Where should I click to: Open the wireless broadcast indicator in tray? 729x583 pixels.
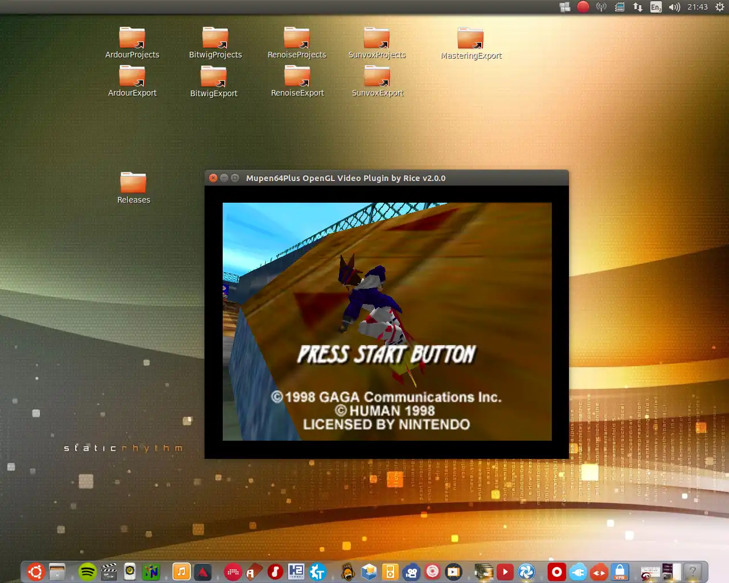[601, 7]
